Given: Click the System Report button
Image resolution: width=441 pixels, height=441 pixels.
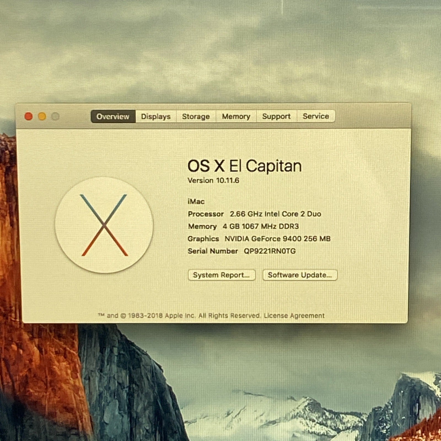Looking at the screenshot, I should pos(221,275).
